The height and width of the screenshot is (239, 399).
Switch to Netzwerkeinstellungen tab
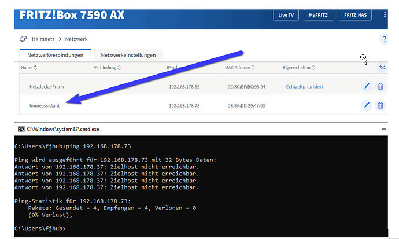tap(128, 55)
